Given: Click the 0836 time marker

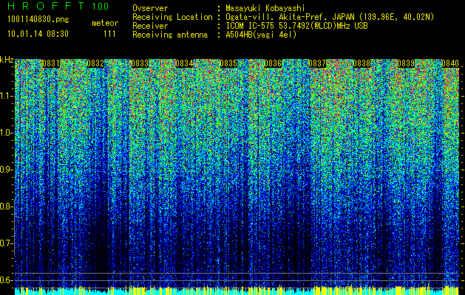Looking at the screenshot, I should (273, 63).
